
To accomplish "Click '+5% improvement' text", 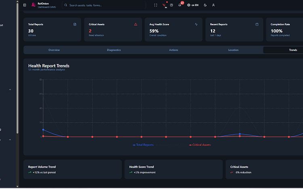I will click(145, 172).
